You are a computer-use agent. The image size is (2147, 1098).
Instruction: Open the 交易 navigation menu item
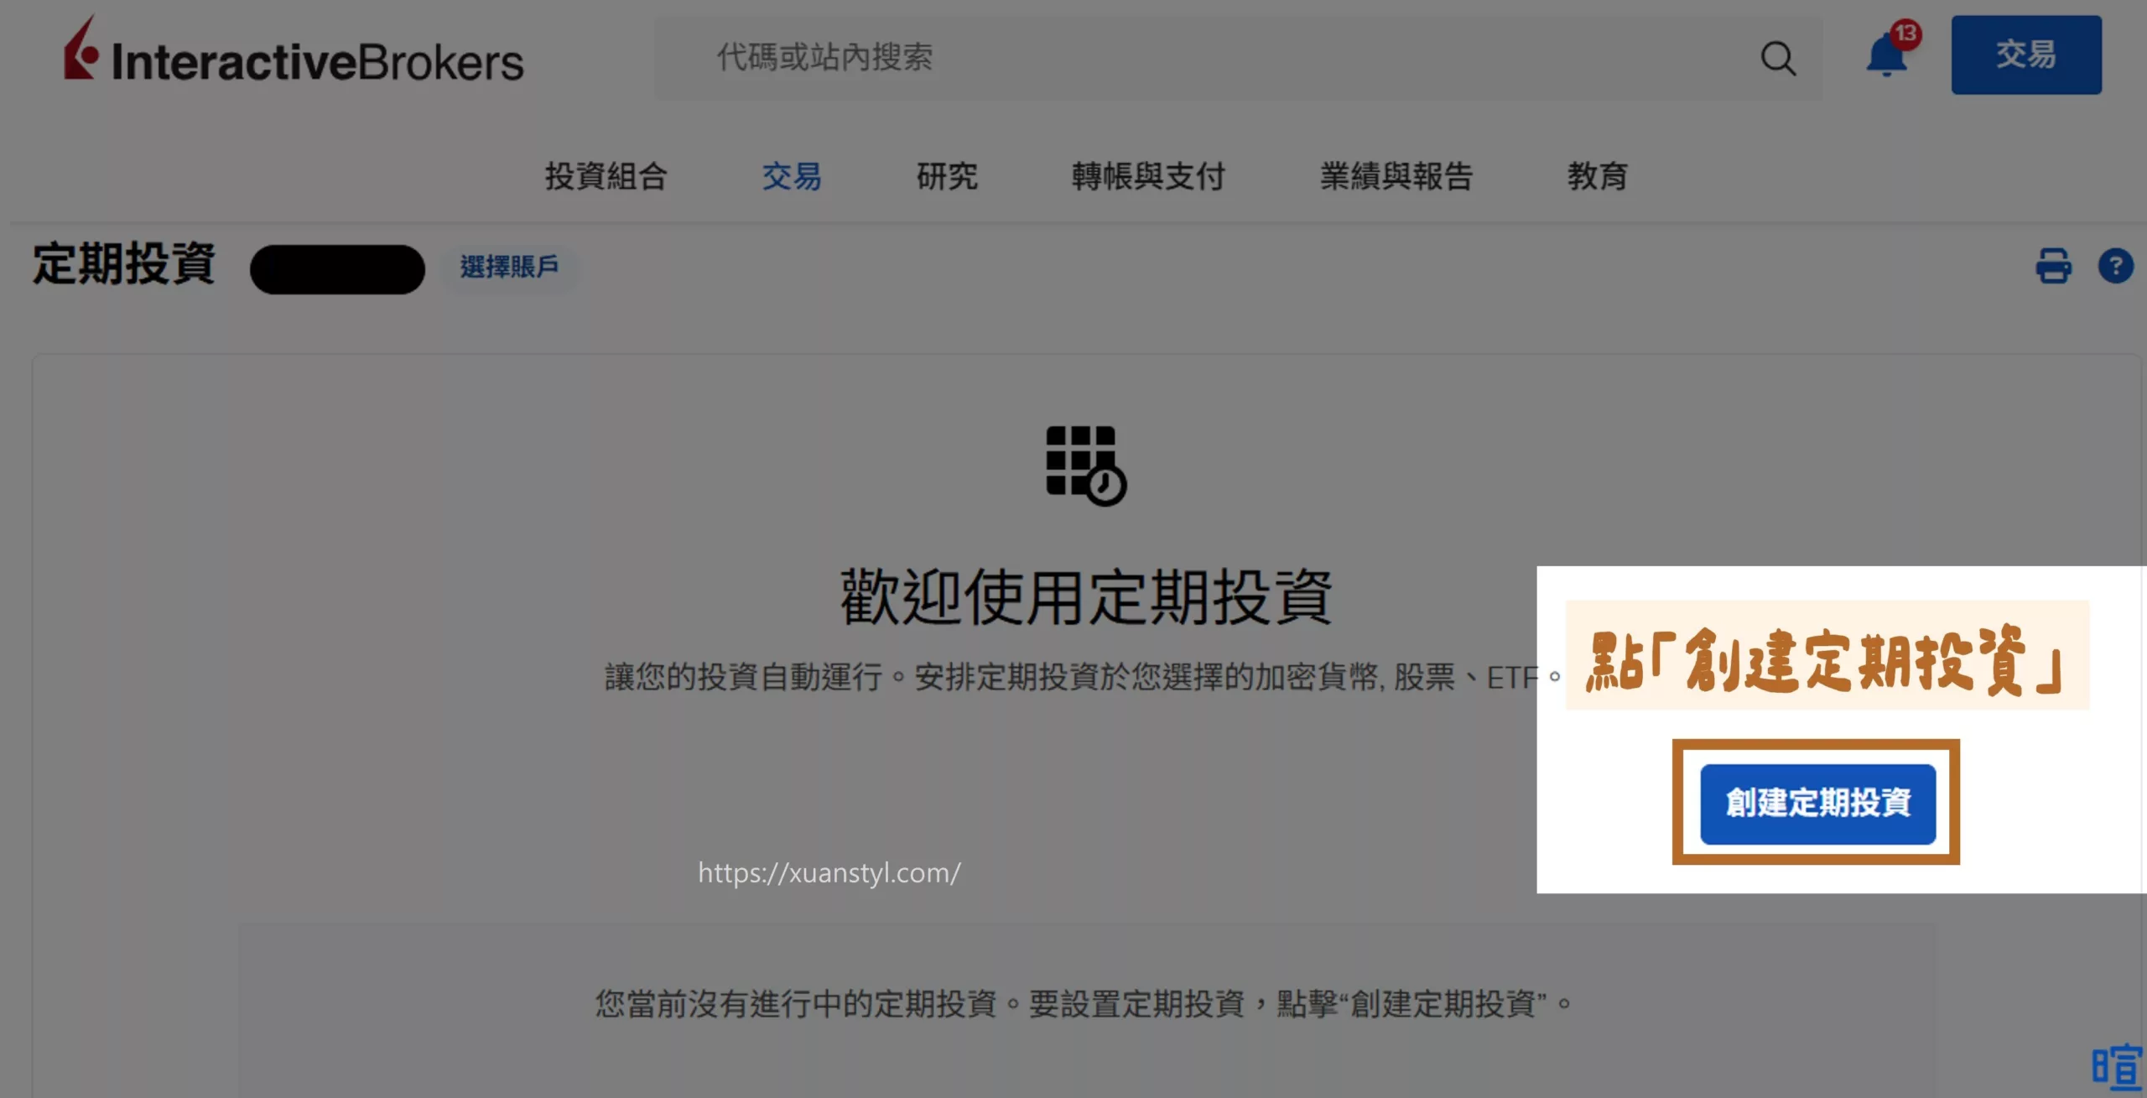click(792, 176)
